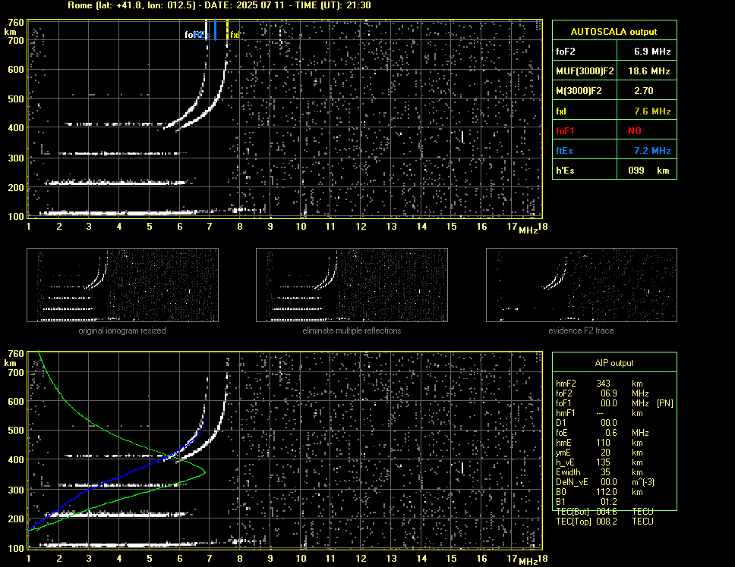This screenshot has width=735, height=567.
Task: Click the 'MHz' axis unit on the lower ionogram
Action: 528,562
